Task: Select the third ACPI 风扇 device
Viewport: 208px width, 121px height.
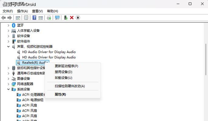Action: click(x=29, y=116)
